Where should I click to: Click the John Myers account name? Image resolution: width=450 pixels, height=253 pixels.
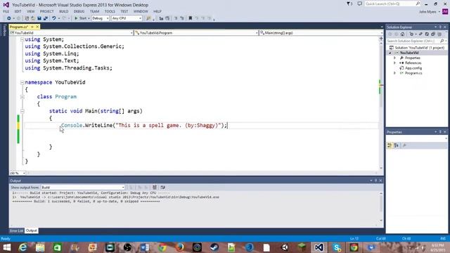tap(427, 12)
